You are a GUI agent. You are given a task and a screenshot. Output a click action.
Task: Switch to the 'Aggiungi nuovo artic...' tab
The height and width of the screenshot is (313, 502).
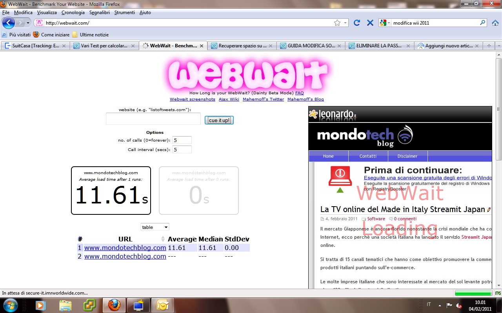(x=448, y=46)
